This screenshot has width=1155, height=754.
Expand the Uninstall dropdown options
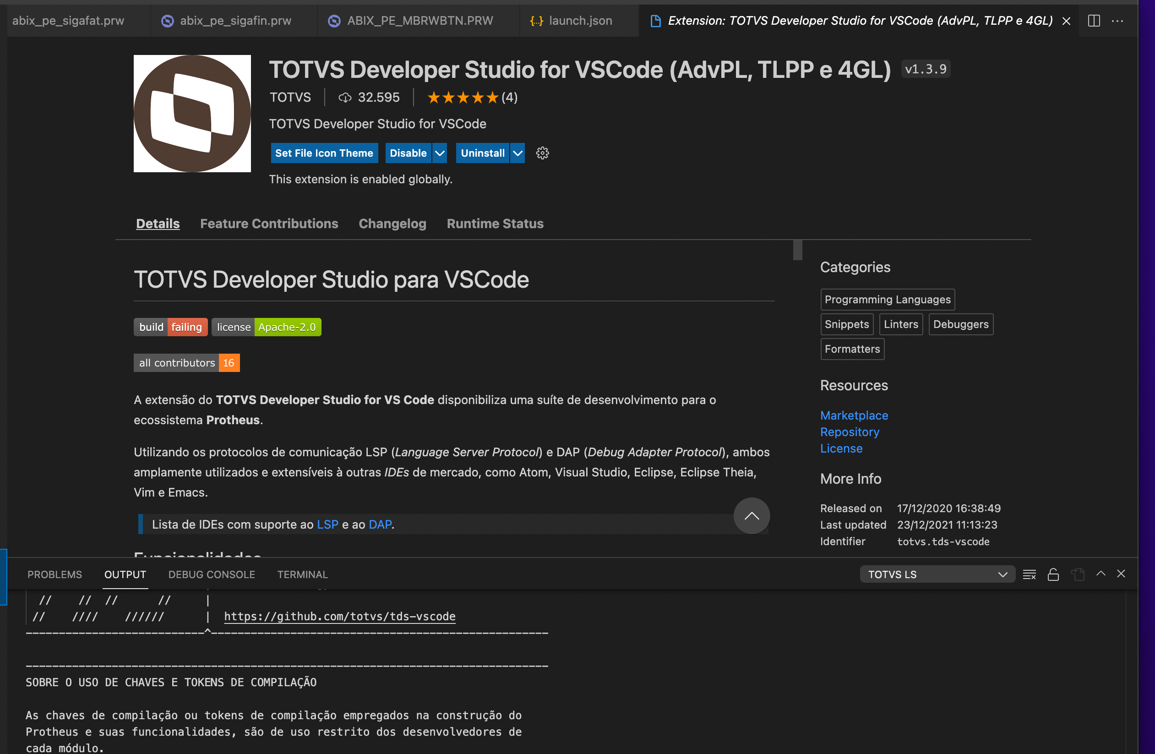click(x=518, y=153)
